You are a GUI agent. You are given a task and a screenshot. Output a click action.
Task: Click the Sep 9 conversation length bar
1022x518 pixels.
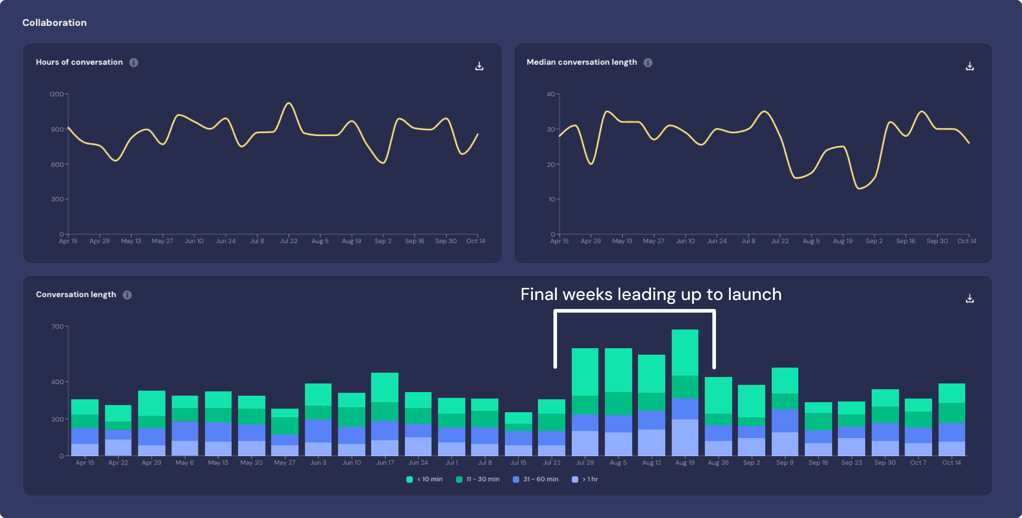coord(785,412)
